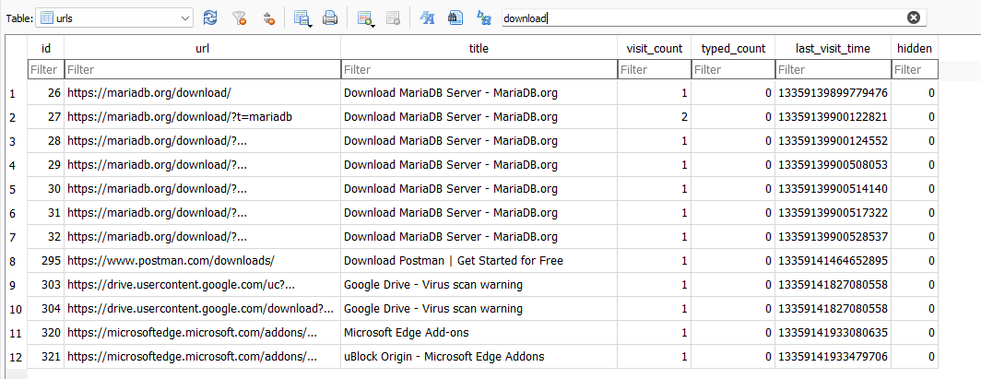This screenshot has width=981, height=379.
Task: Click the font format (AA) icon
Action: point(427,18)
